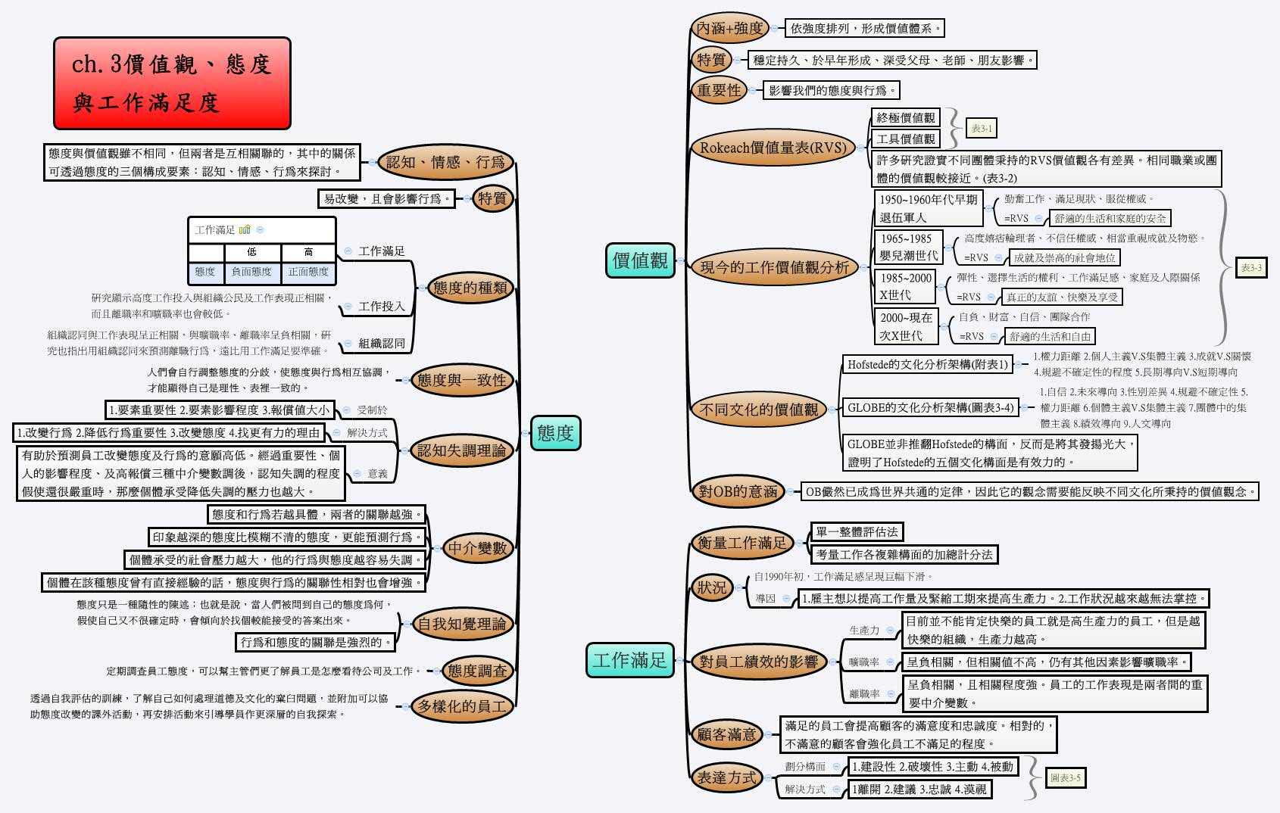Screen dimensions: 1280x813
Task: Click the minus icon on the 工作滿足 bottom topic
Action: (x=679, y=661)
